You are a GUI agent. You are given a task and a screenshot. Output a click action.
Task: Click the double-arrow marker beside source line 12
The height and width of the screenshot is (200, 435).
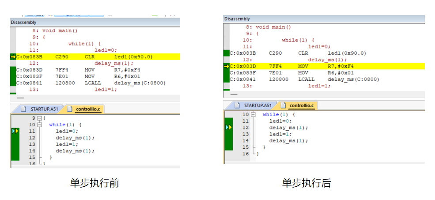229,127
